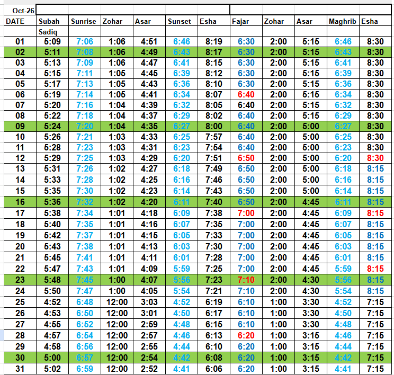The image size is (394, 375).
Task: Click the DATE column header
Action: pyautogui.click(x=20, y=21)
